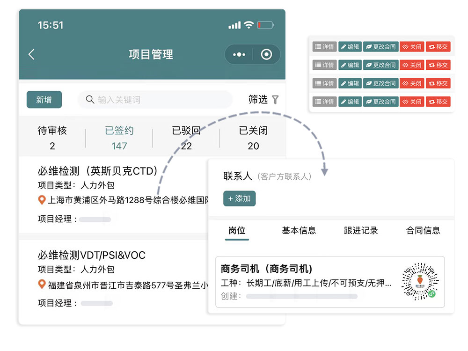This screenshot has height=351, width=468.
Task: Focus the 输入关键词 search field
Action: coord(159,100)
